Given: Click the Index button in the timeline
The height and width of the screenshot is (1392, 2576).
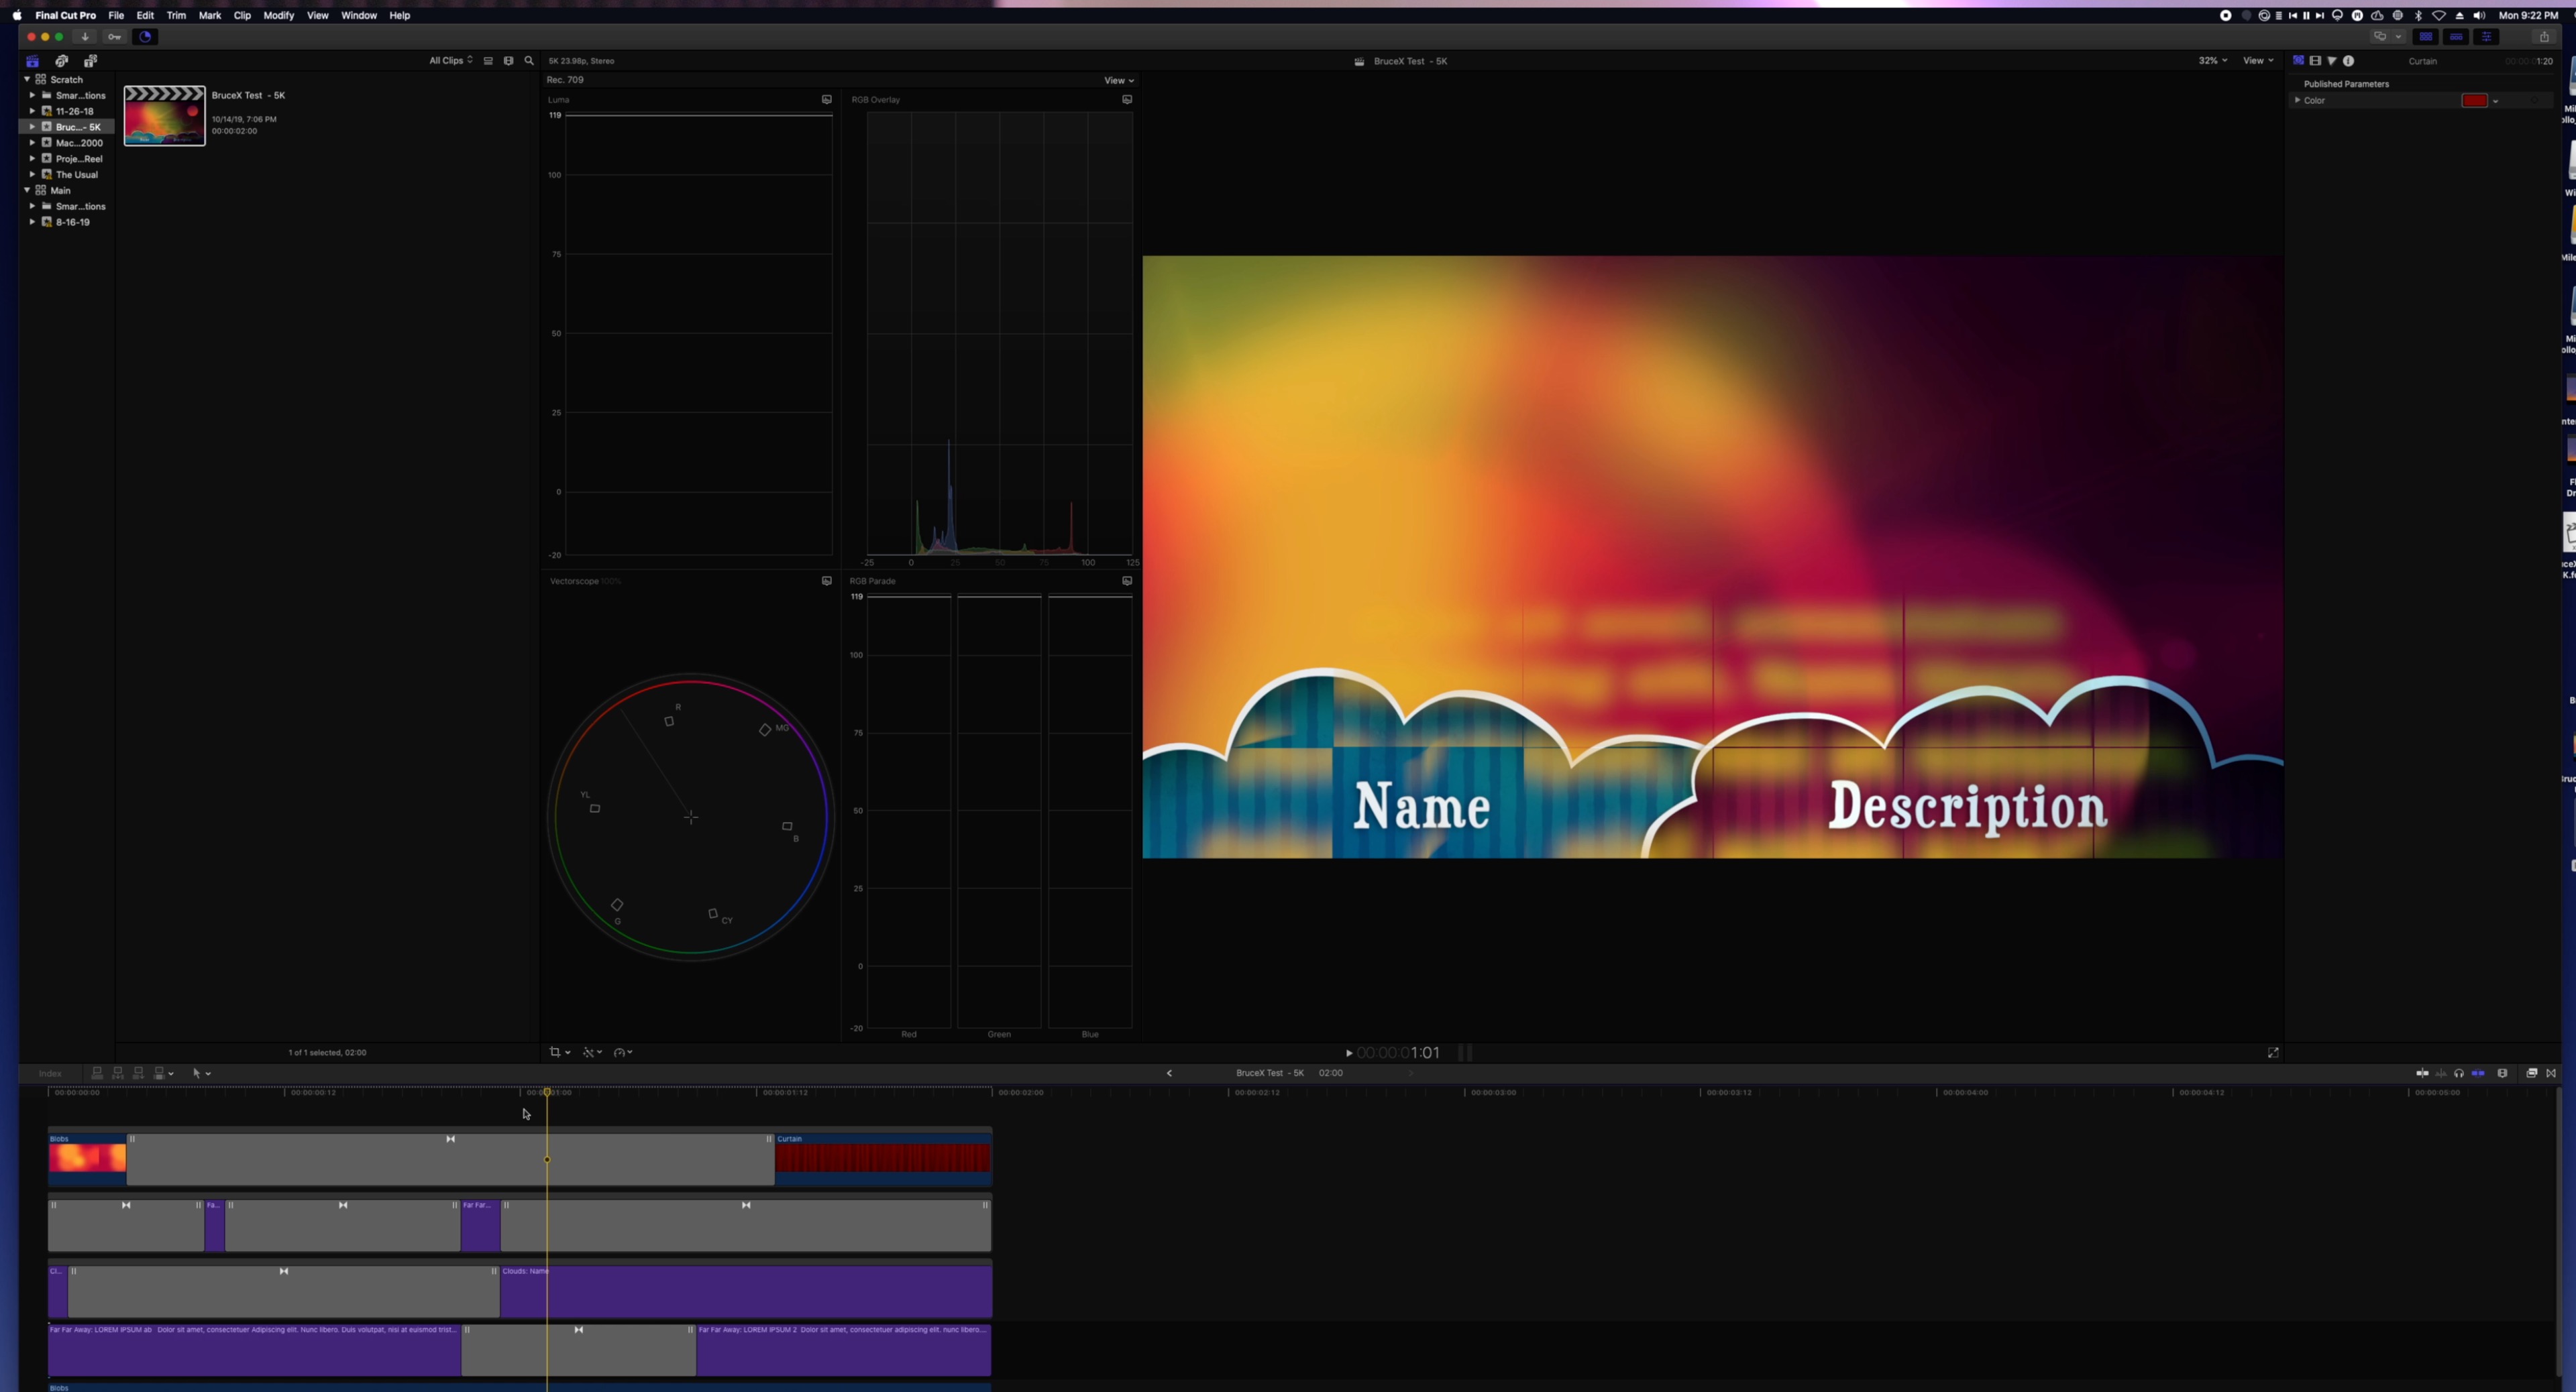Looking at the screenshot, I should click(x=51, y=1074).
